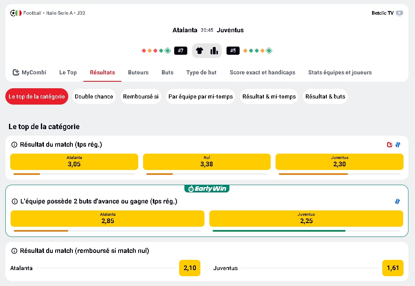Screen dimensions: 415x286
Task: Enable the Remboursé si filter chip
Action: point(141,96)
